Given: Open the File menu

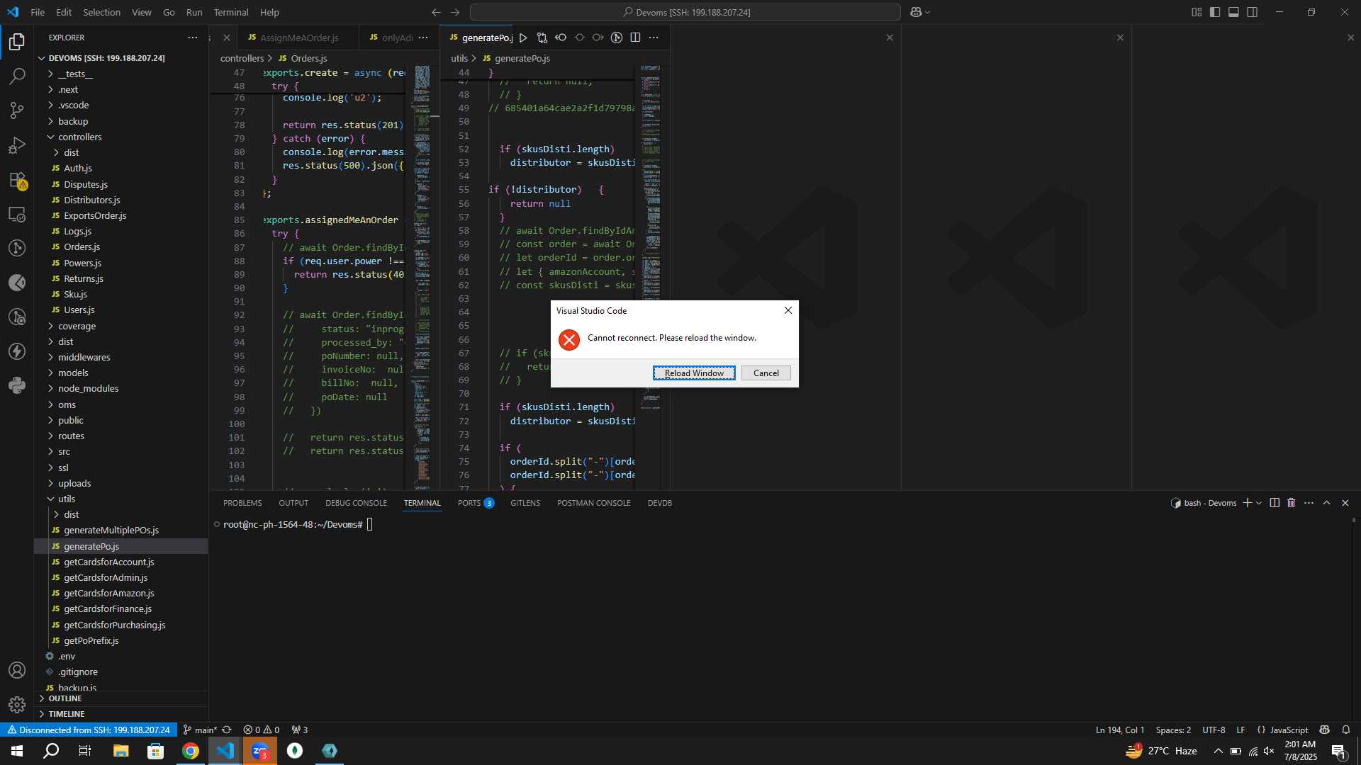Looking at the screenshot, I should point(38,12).
